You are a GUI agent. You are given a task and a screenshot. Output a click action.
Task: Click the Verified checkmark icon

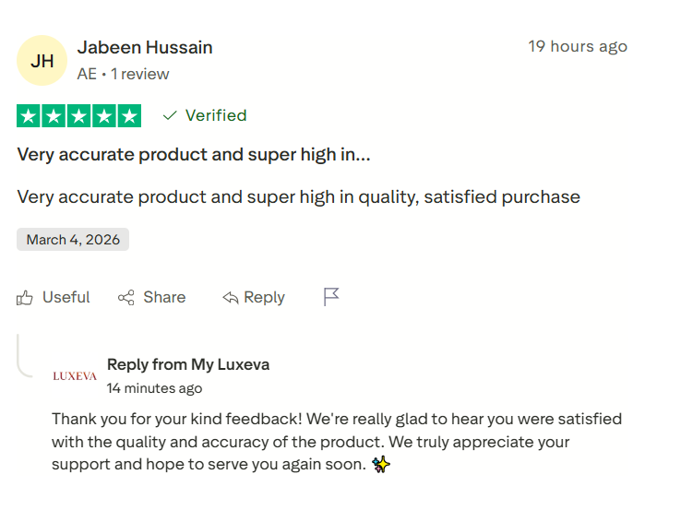pyautogui.click(x=170, y=115)
